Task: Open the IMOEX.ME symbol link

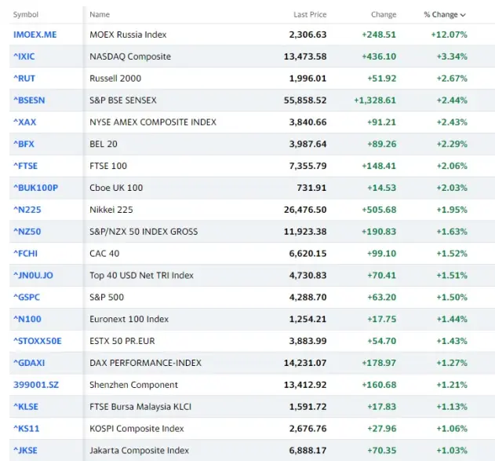Action: click(x=35, y=35)
